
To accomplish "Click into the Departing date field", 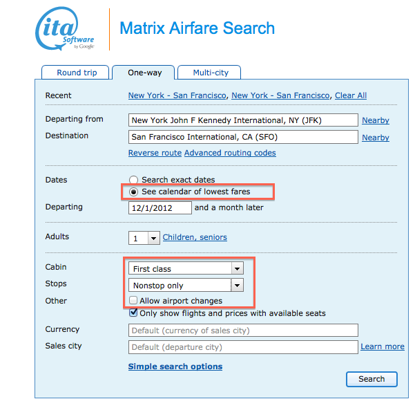I will tap(160, 207).
